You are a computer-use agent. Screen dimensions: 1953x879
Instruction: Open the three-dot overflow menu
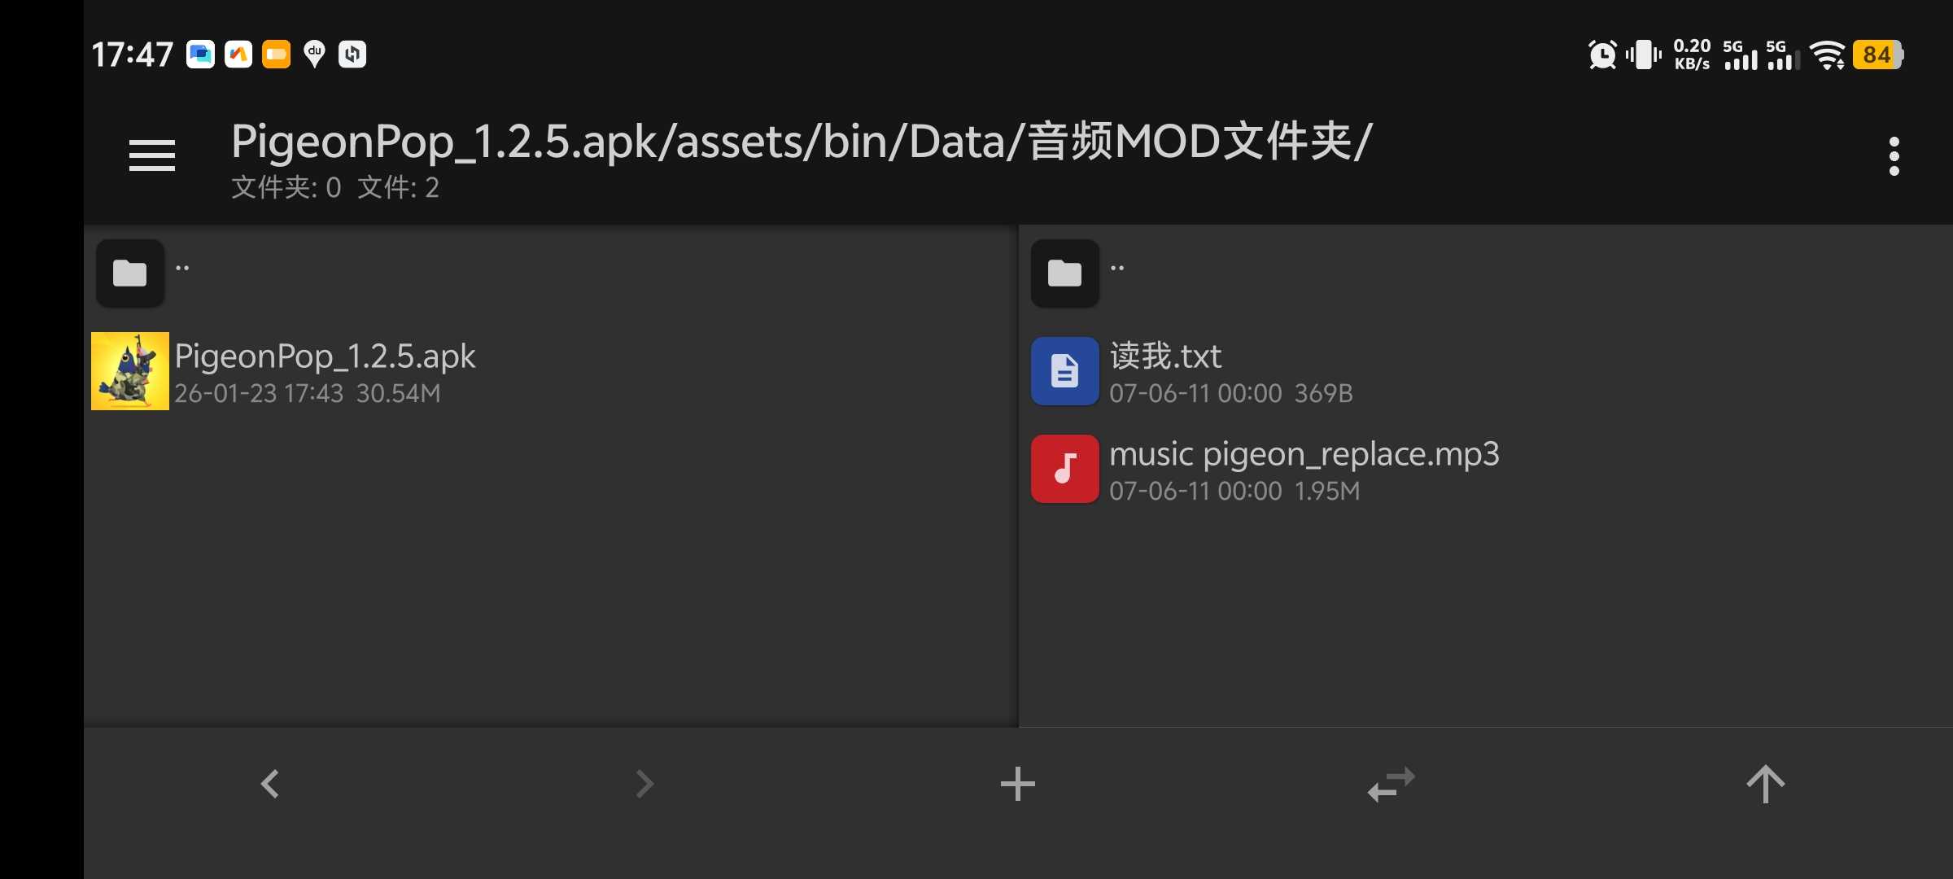(1894, 155)
